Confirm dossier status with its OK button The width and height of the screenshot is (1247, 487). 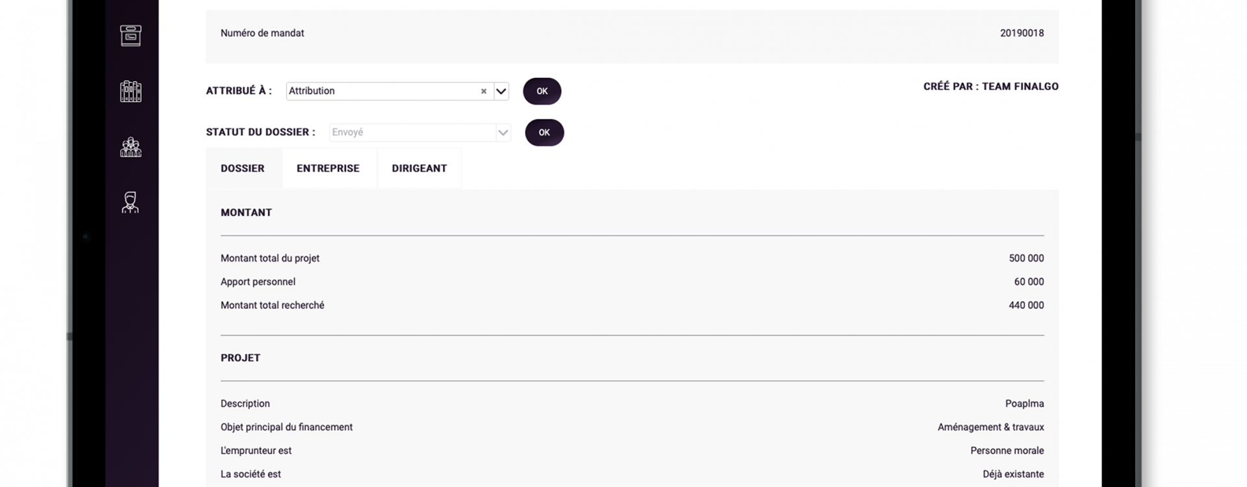[544, 132]
